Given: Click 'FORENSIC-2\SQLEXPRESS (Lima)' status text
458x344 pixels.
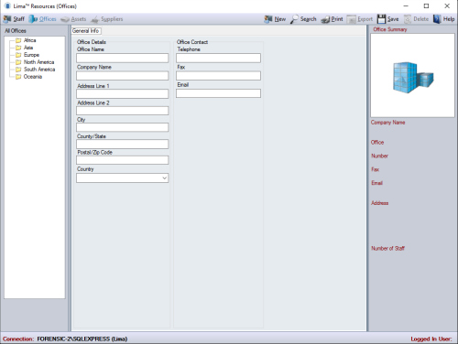Looking at the screenshot, I should click(x=82, y=339).
